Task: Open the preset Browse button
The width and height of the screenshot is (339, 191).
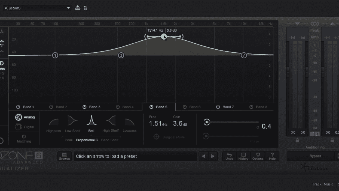Action: point(65,156)
